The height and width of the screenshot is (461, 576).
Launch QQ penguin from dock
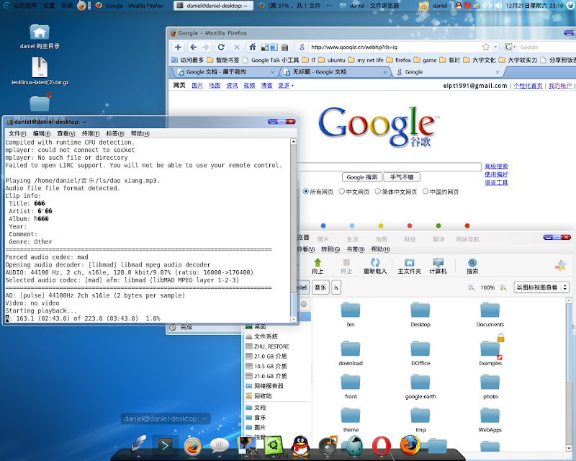(300, 446)
